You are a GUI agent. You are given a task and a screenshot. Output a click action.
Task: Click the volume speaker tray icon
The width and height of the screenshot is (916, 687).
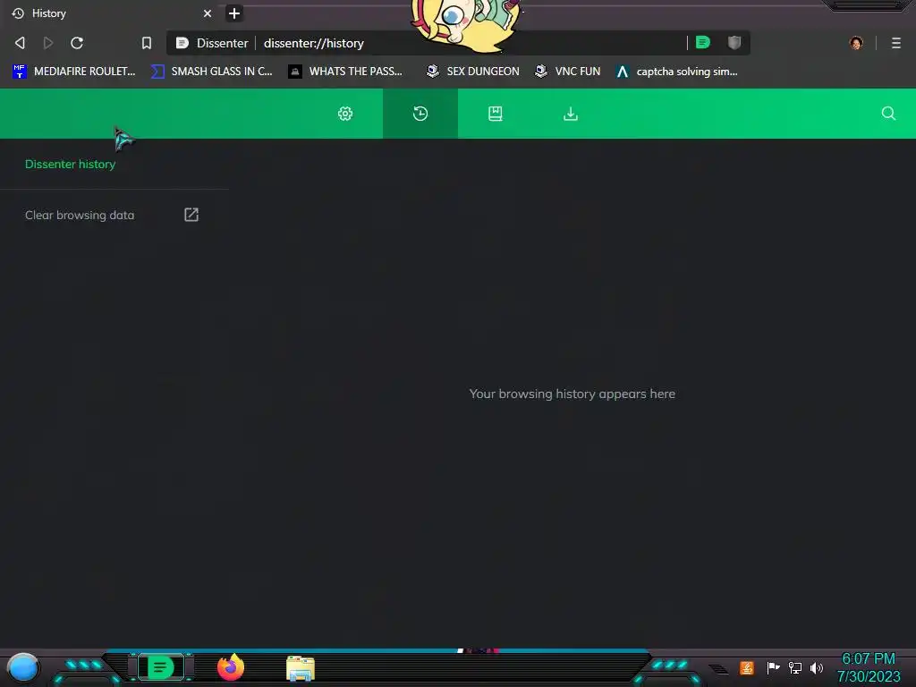(816, 667)
